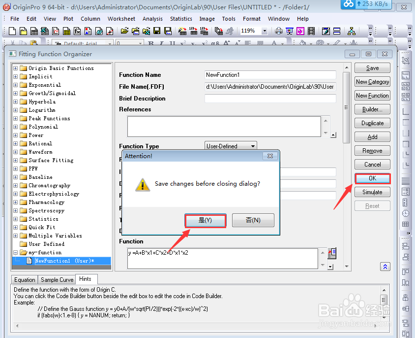The height and width of the screenshot is (338, 415).
Task: Click the New Project toolbar icon
Action: click(x=12, y=31)
